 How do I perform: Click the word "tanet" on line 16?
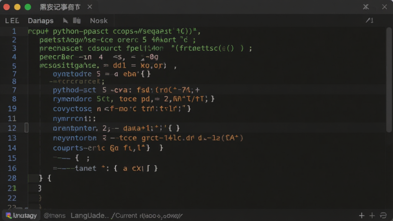click(86, 168)
